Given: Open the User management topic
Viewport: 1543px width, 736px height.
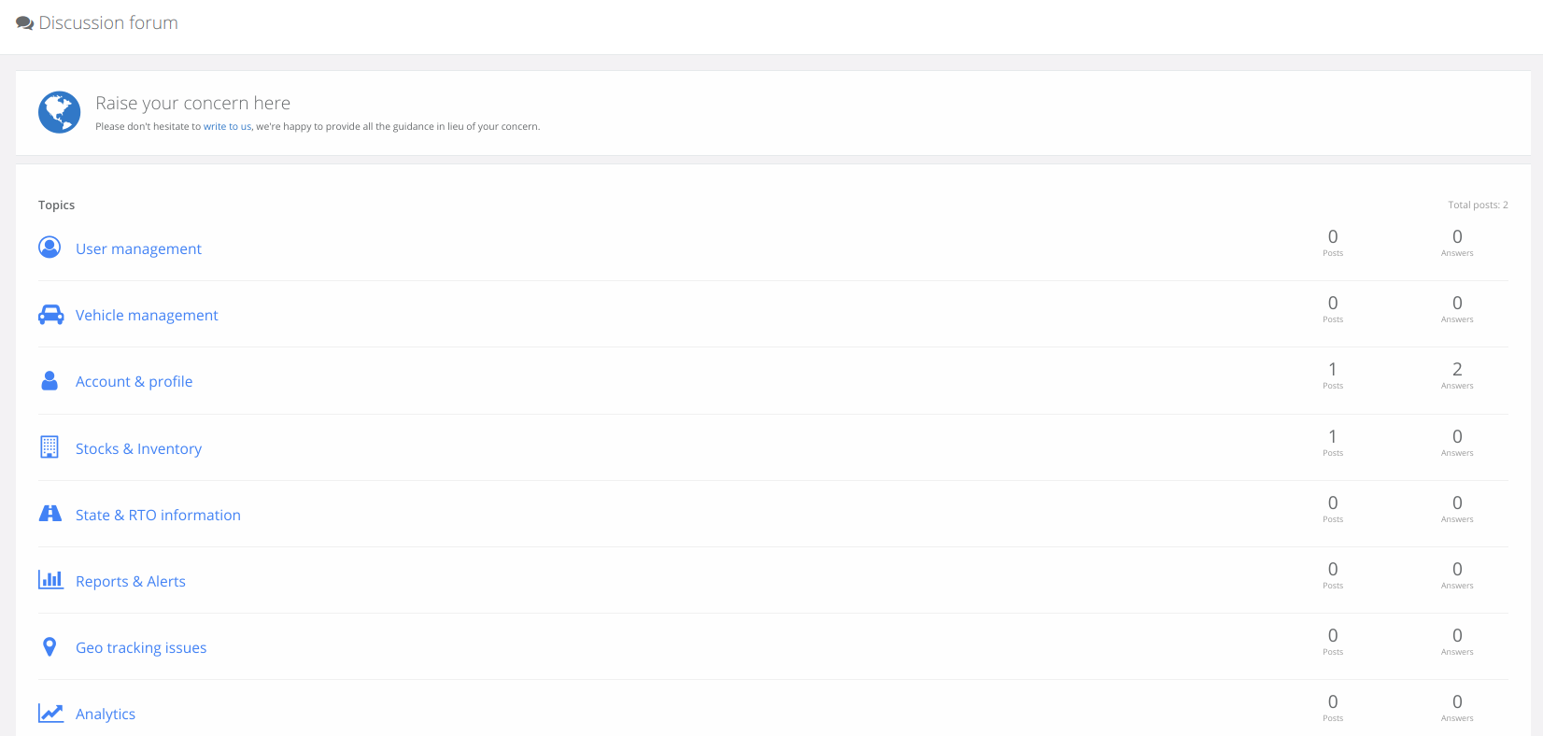Looking at the screenshot, I should click(138, 249).
